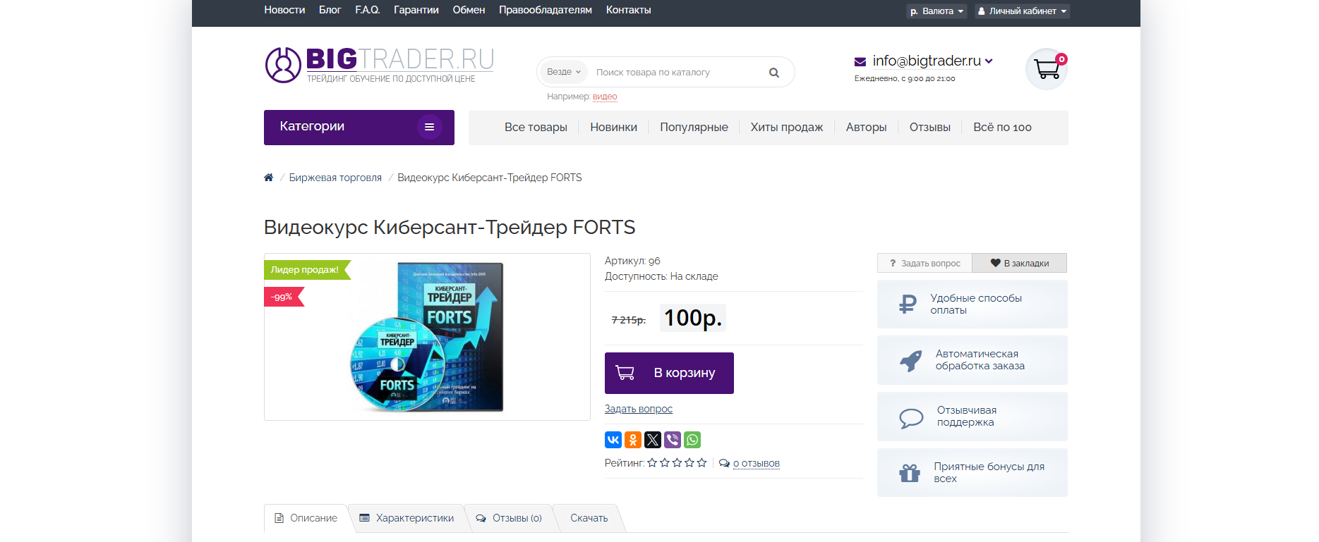The height and width of the screenshot is (542, 1319).
Task: Click the search magnifier icon
Action: pos(774,73)
